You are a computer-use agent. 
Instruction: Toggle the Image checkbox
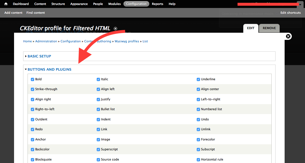pyautogui.click(x=98, y=140)
